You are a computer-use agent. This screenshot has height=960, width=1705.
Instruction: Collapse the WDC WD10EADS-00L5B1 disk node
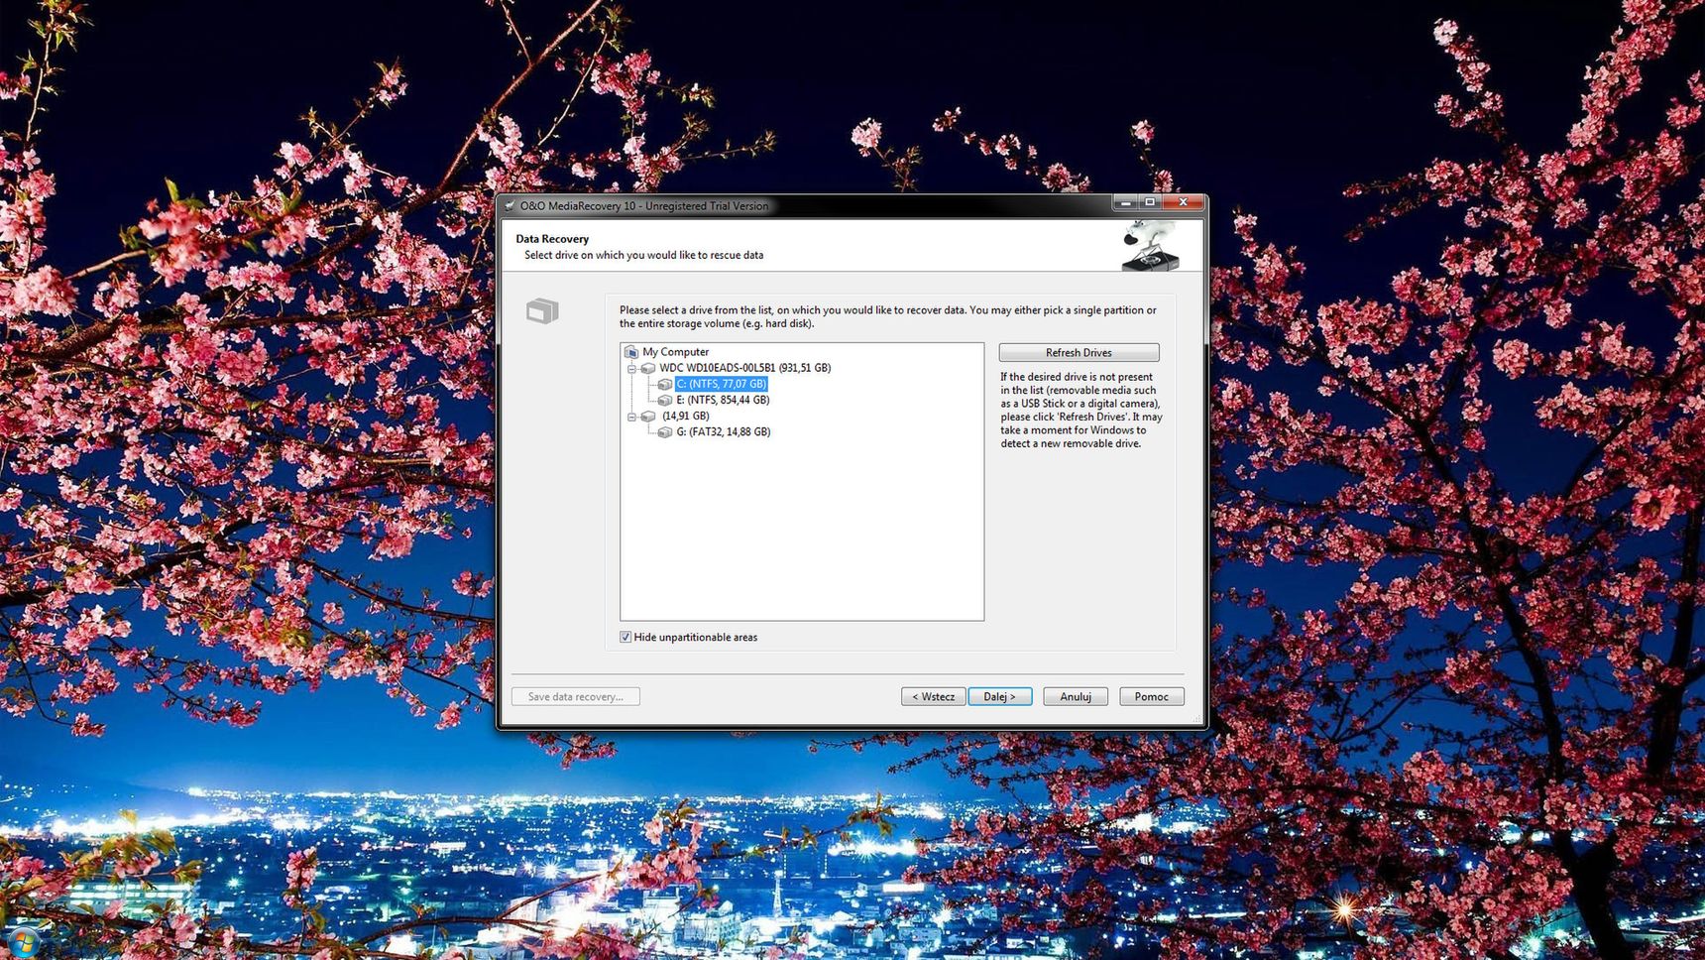click(631, 368)
